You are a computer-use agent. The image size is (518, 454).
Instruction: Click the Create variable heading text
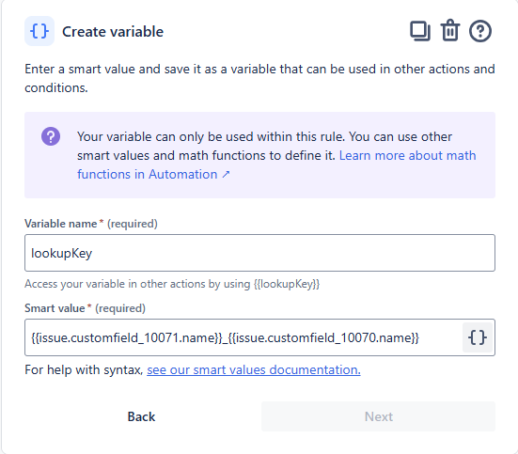(x=113, y=32)
